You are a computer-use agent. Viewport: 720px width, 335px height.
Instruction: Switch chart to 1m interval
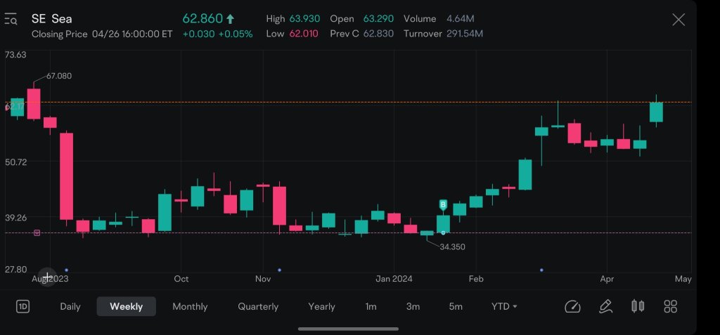[x=371, y=307]
